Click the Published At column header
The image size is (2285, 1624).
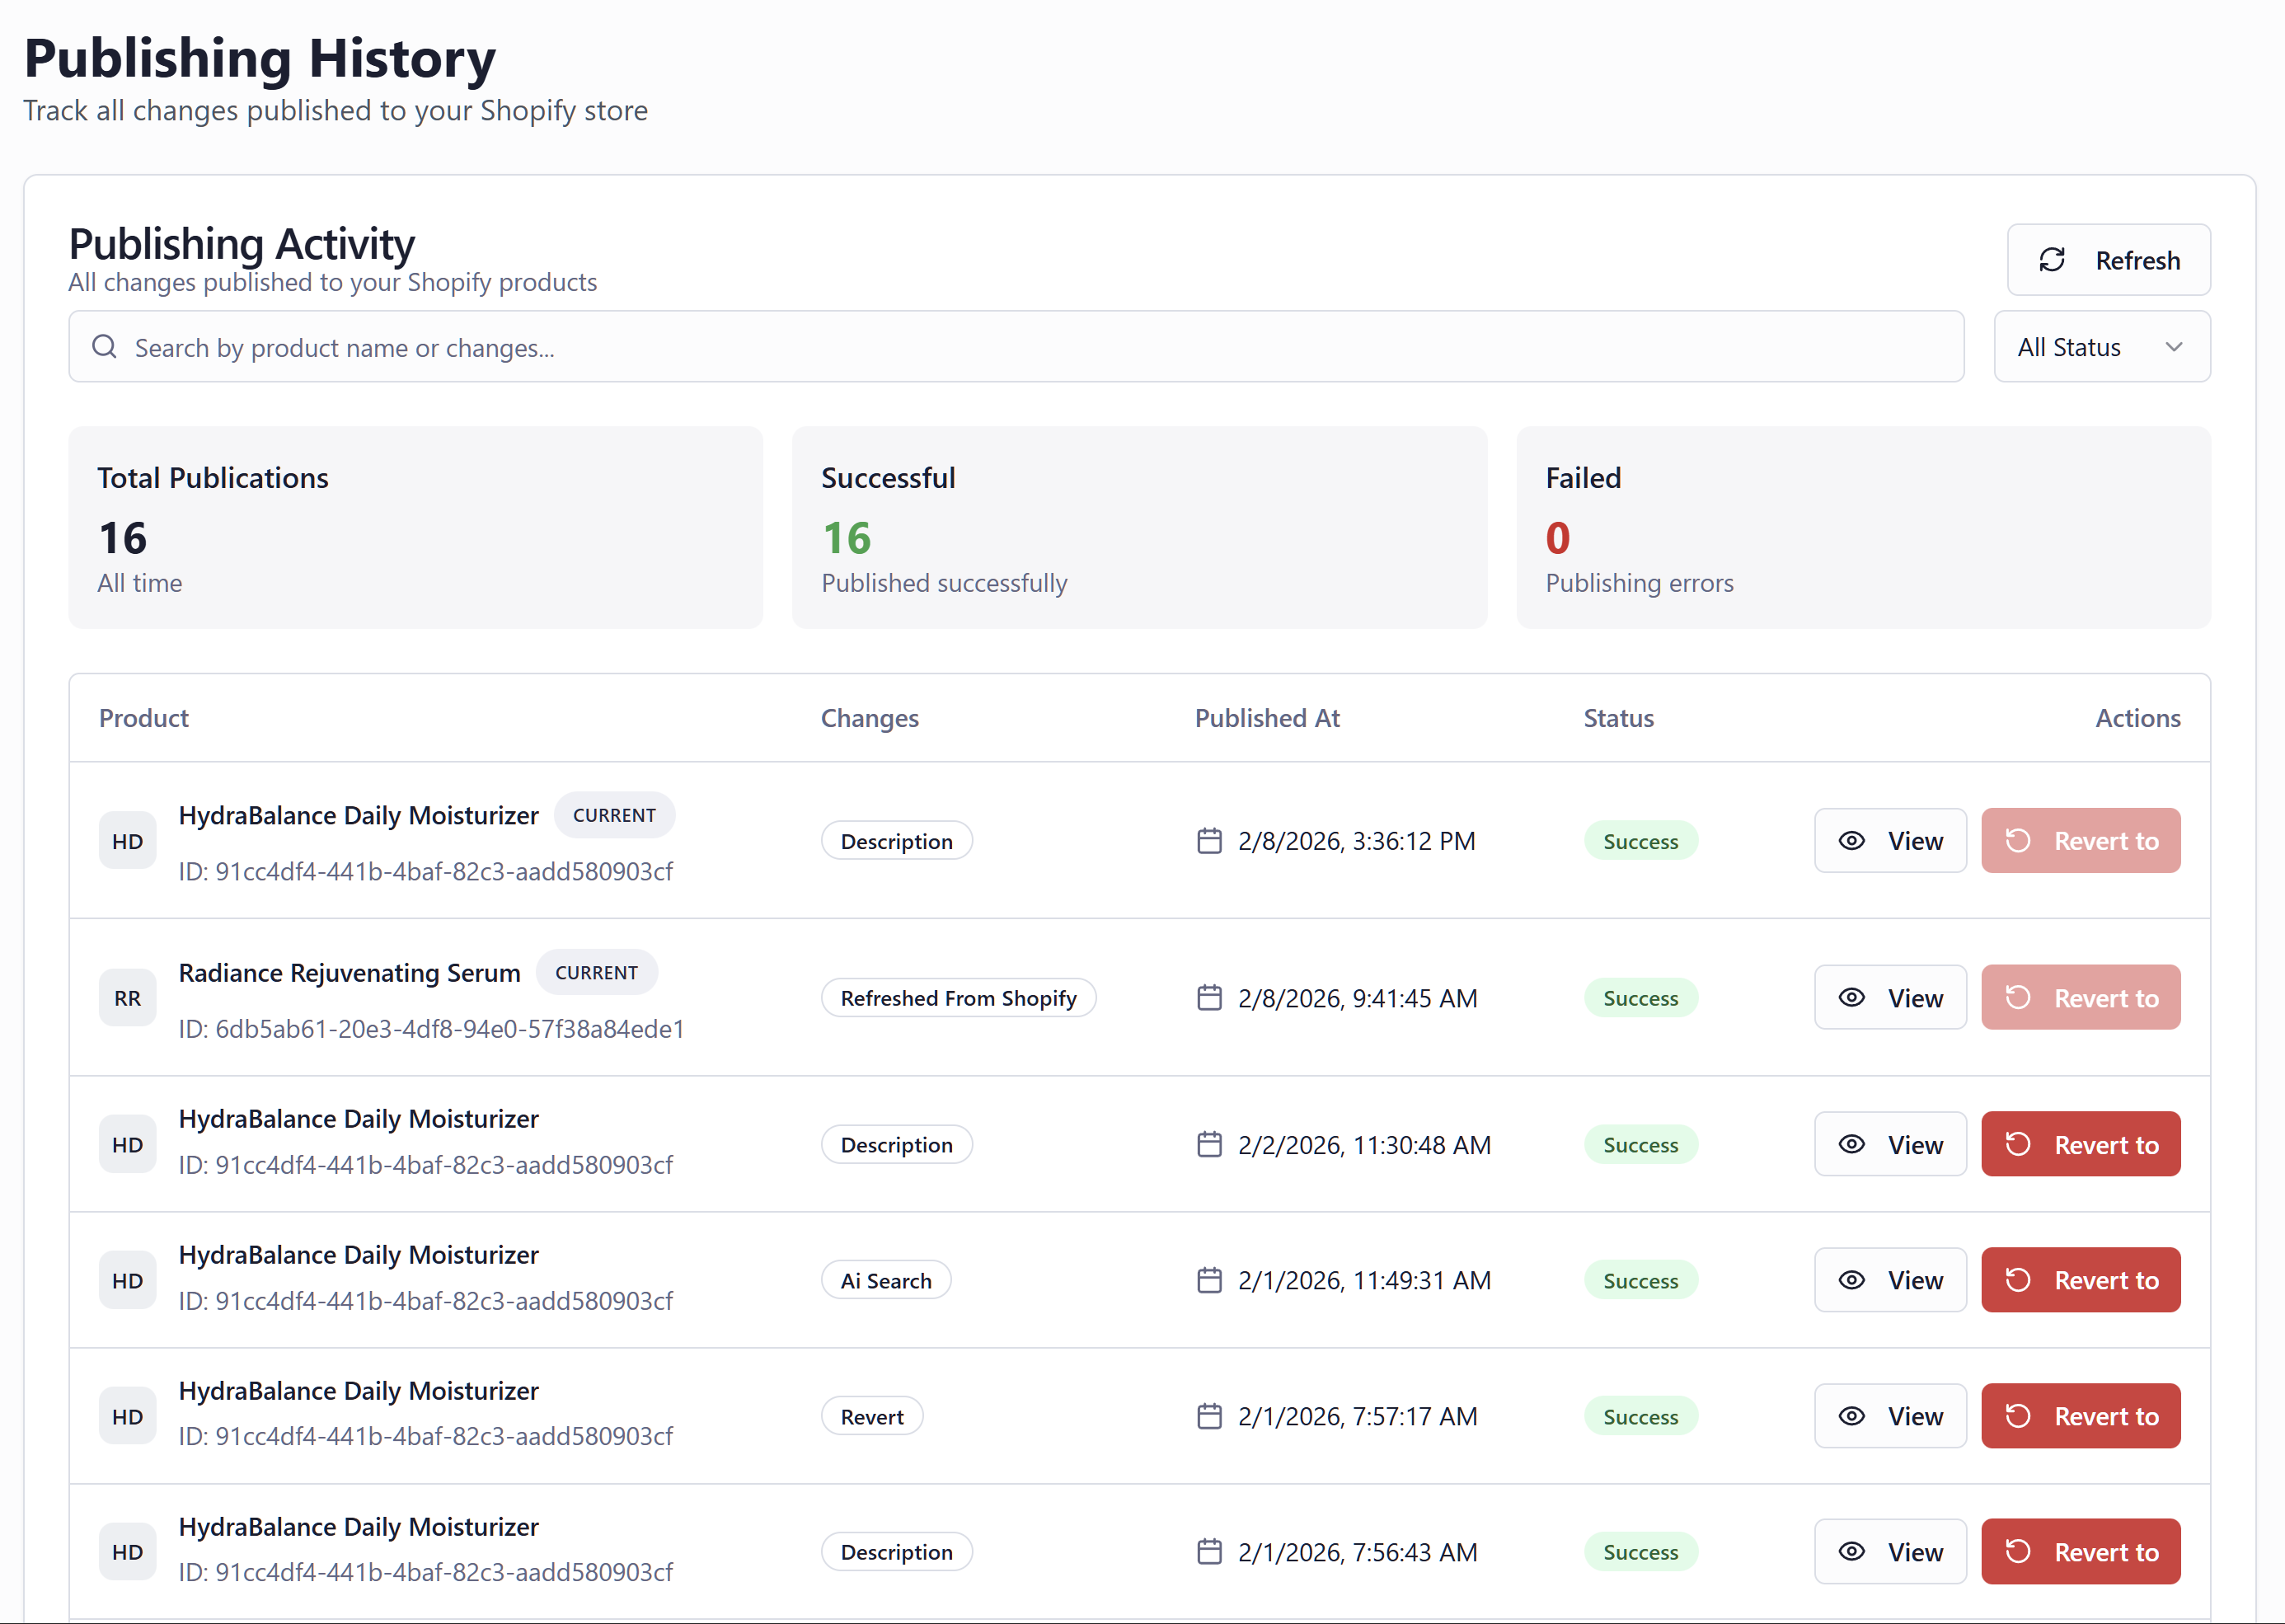point(1267,717)
